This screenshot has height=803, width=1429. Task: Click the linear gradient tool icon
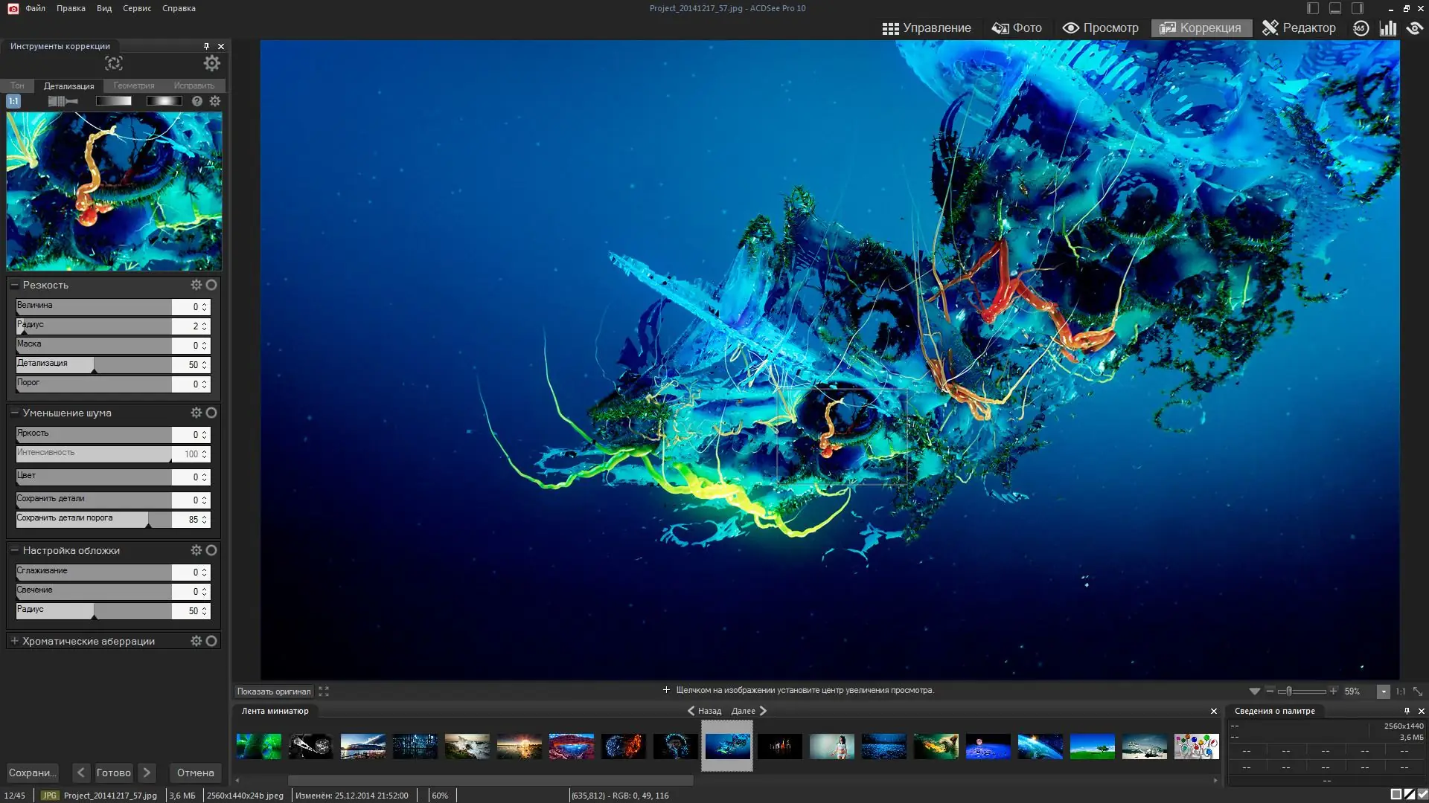113,101
